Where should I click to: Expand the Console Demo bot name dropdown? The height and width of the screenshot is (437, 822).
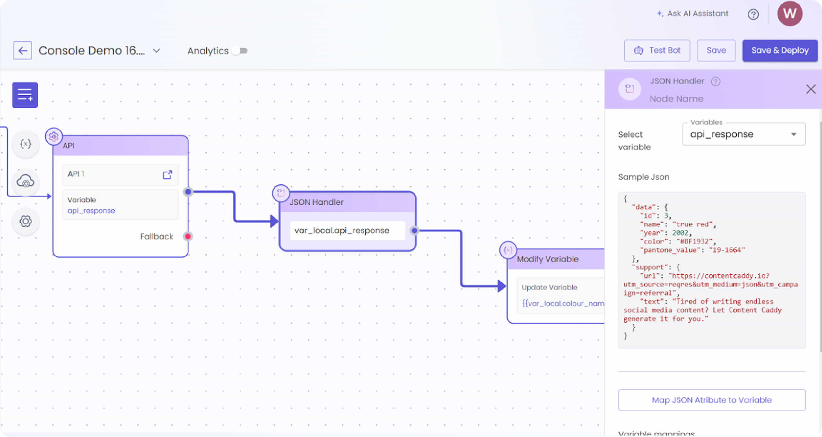(156, 51)
